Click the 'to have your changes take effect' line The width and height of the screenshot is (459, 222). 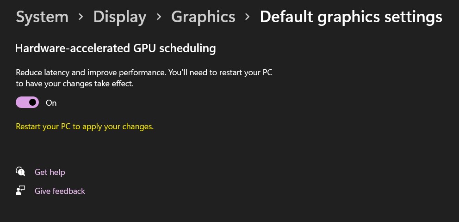coord(74,84)
